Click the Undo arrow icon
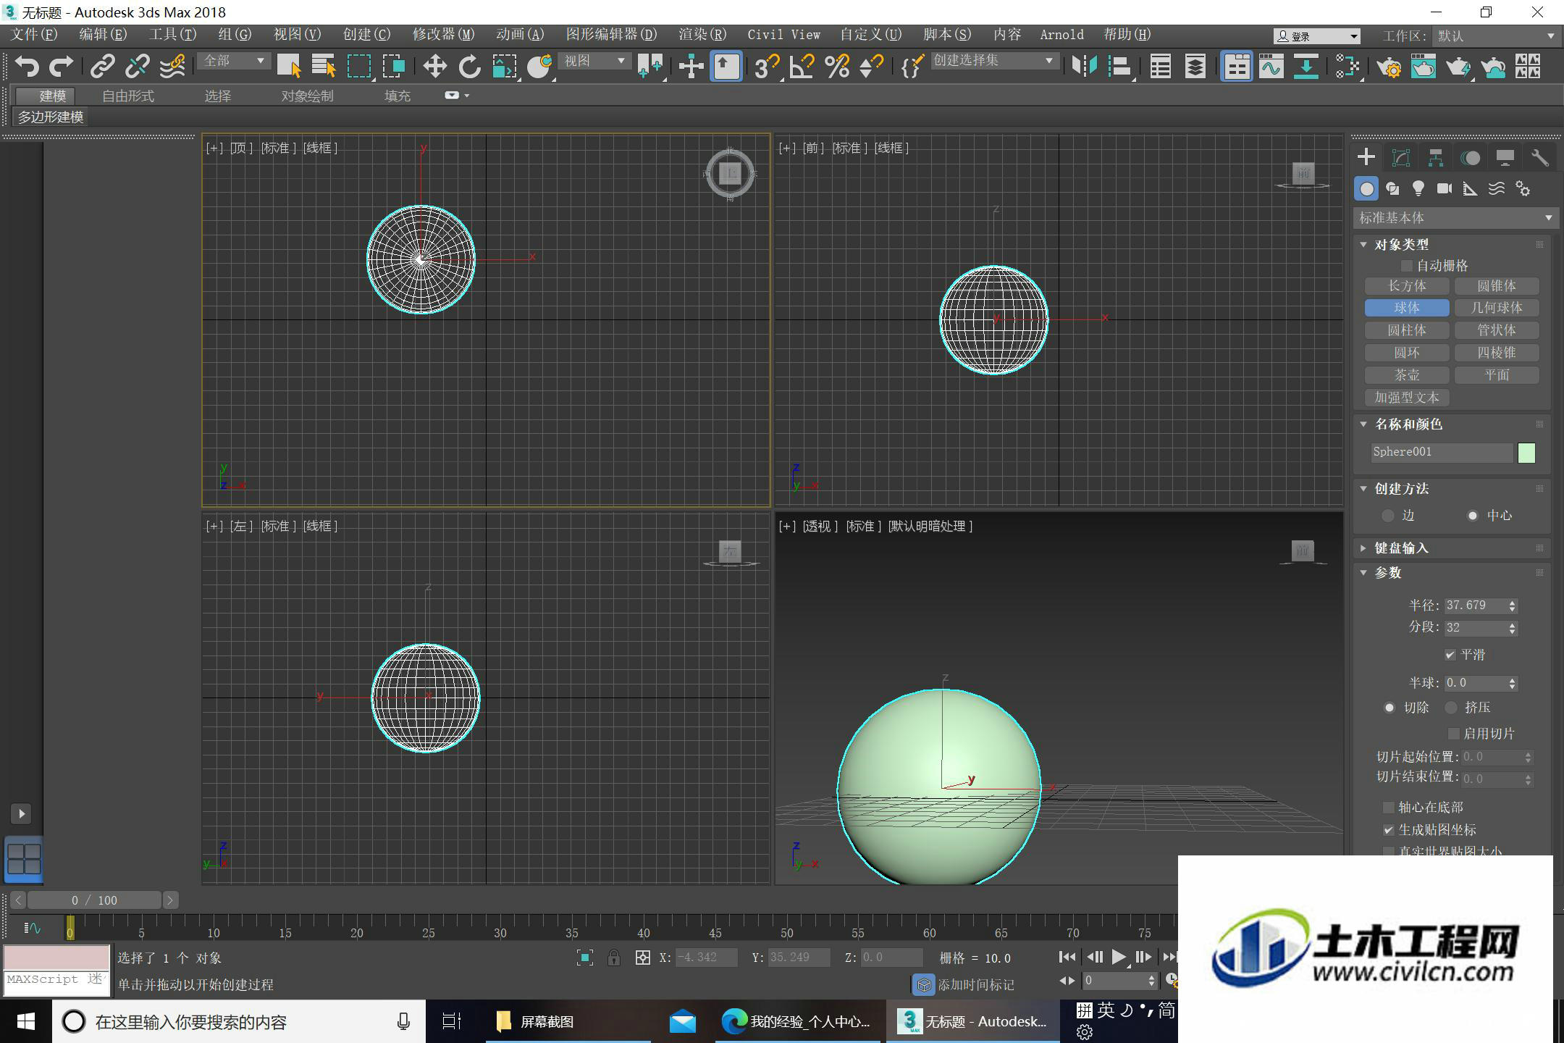This screenshot has height=1043, width=1564. point(27,67)
